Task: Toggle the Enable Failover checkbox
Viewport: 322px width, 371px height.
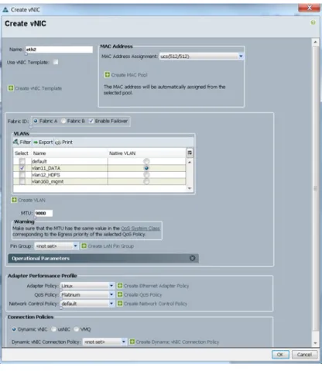Action: point(91,121)
